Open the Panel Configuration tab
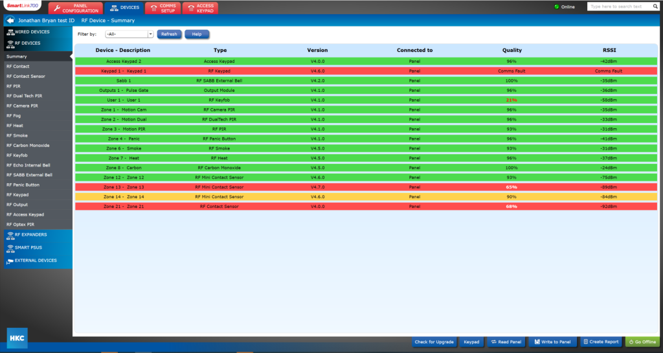 pyautogui.click(x=76, y=8)
